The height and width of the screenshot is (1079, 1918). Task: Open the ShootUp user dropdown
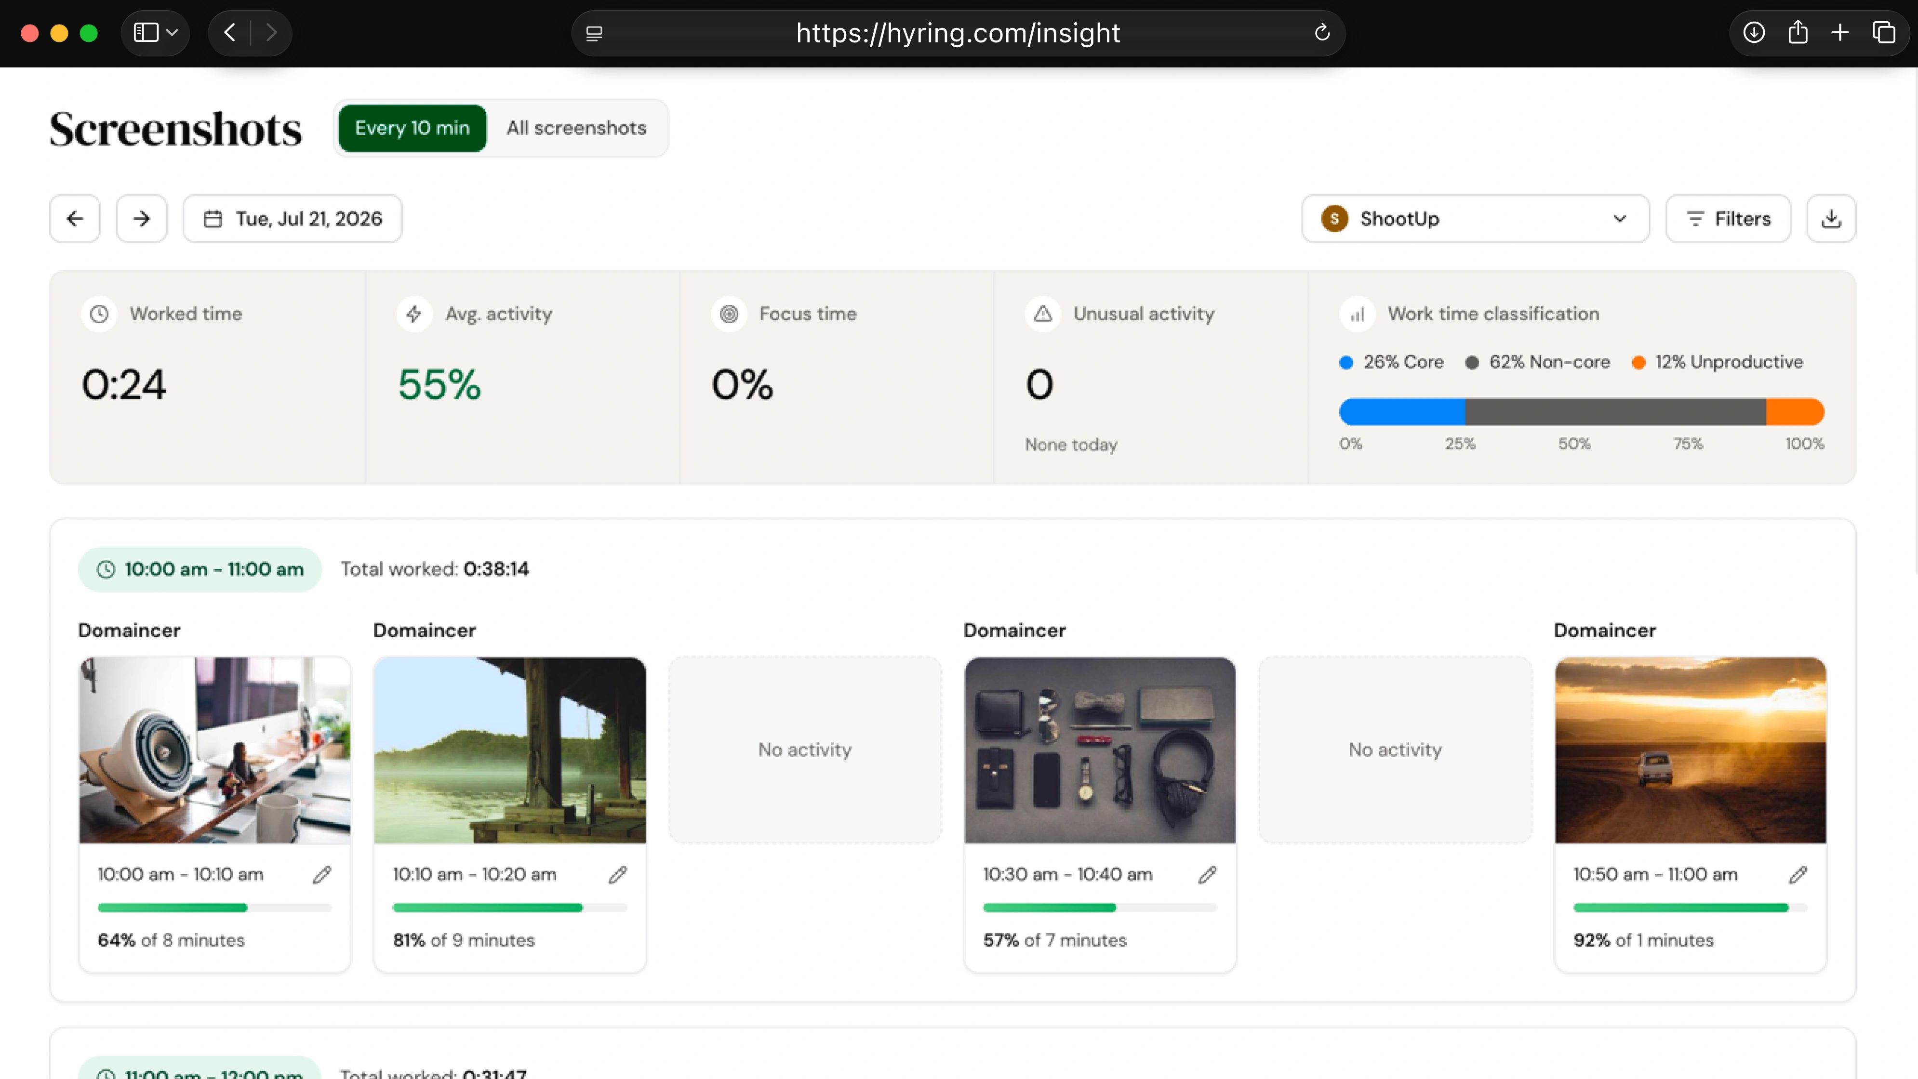point(1475,218)
